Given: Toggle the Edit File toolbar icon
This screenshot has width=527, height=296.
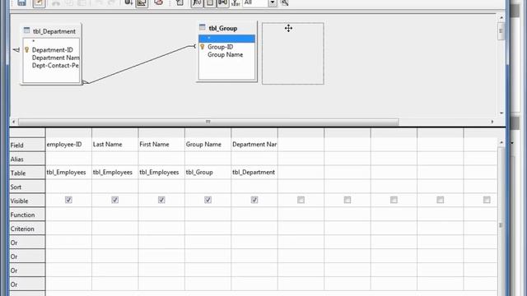Looking at the screenshot, I should [x=39, y=2].
